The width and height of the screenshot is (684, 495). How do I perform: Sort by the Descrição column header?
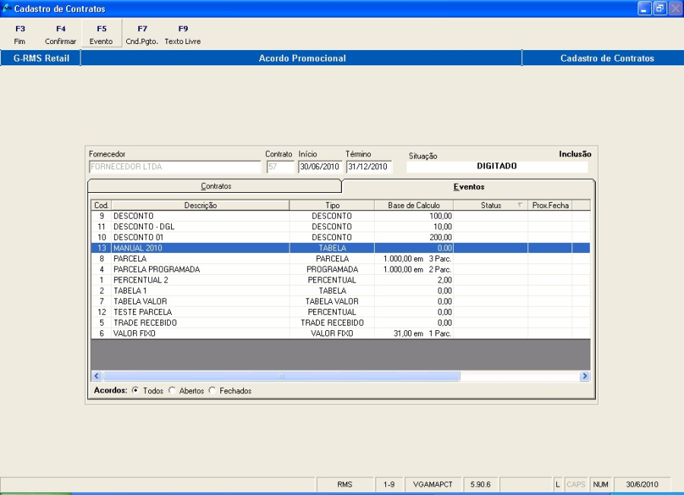coord(200,205)
